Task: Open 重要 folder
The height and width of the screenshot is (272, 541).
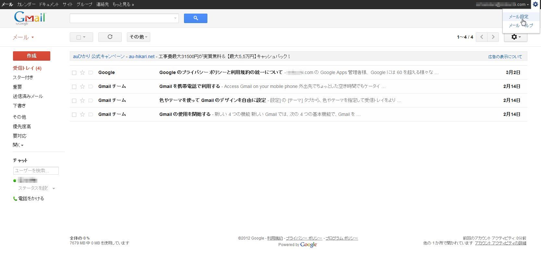Action: [x=17, y=87]
